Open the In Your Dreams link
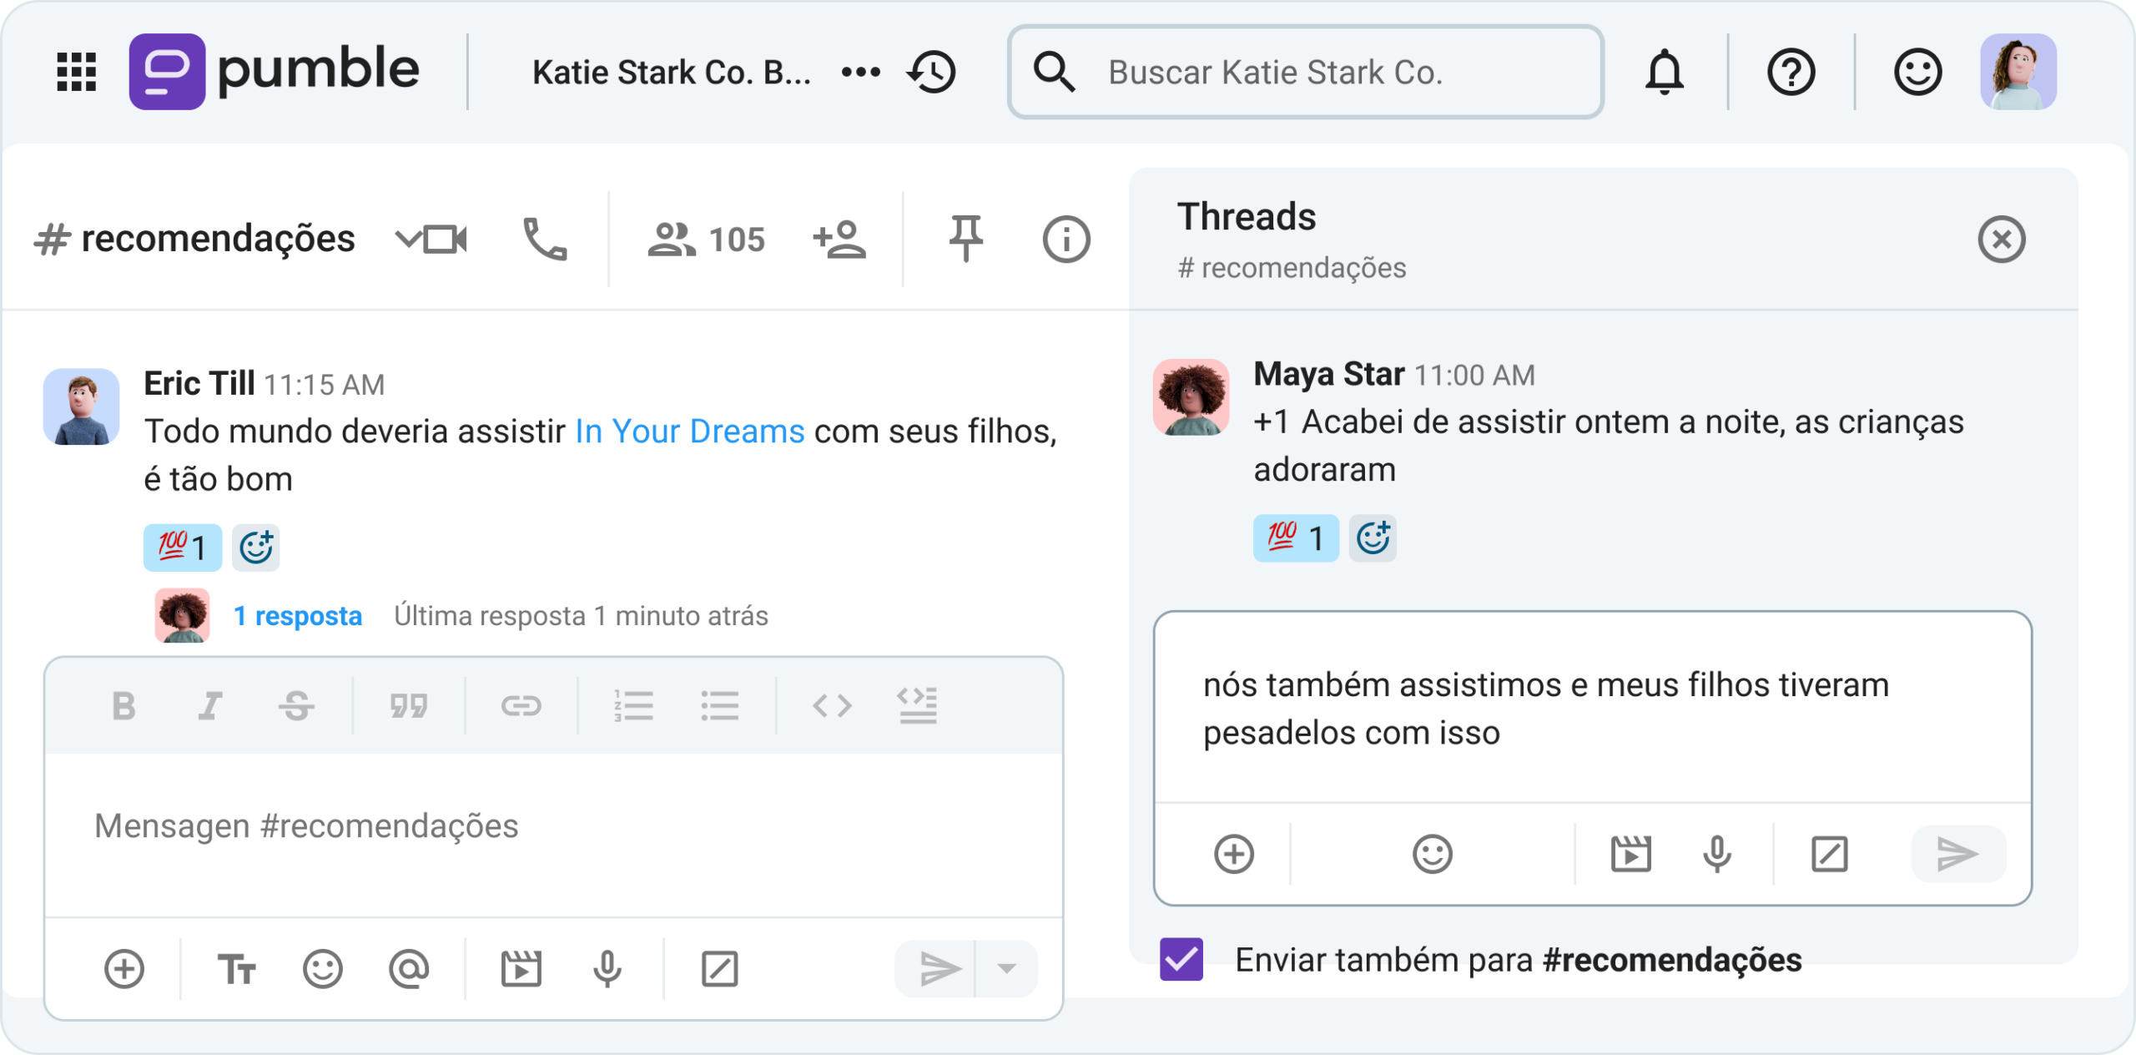Screen dimensions: 2136x1055 (x=689, y=432)
